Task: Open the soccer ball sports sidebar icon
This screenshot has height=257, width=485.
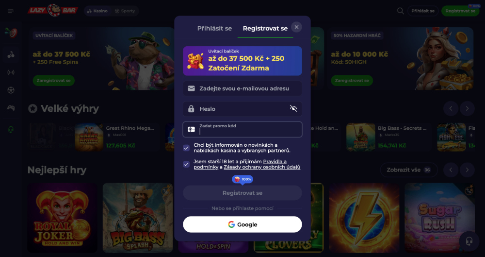Action: tap(11, 90)
